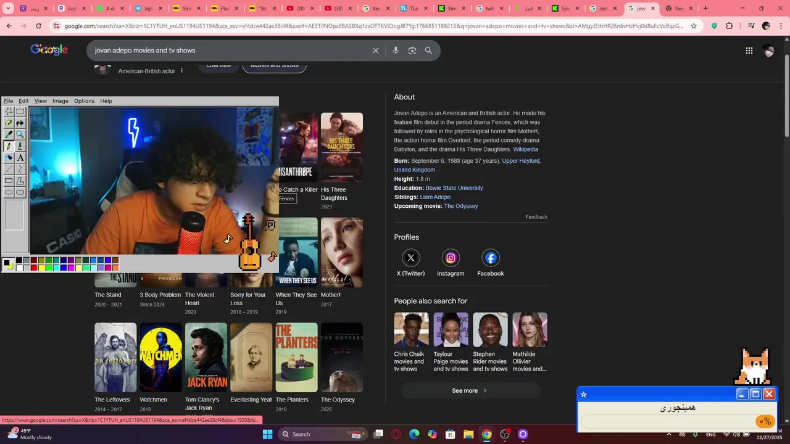Select the straight Line tool

pos(9,170)
